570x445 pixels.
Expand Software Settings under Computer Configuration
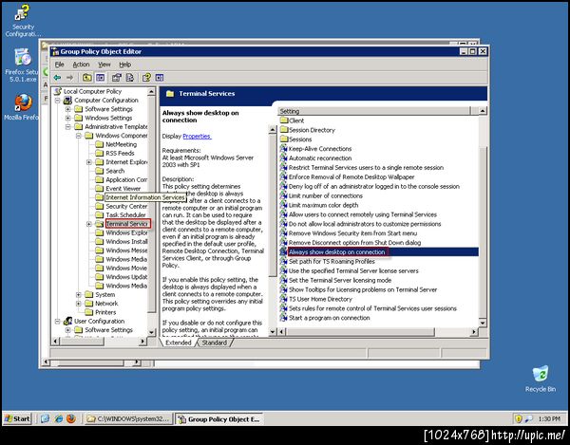pos(68,109)
